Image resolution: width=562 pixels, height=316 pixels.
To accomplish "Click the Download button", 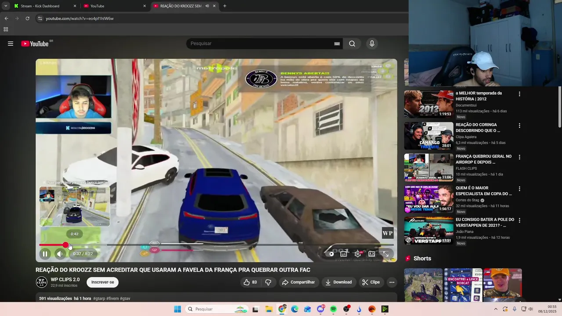I will [339, 282].
